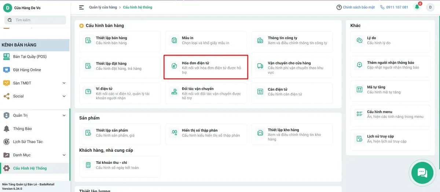Click the Lý do icon
Image resolution: width=440 pixels, height=192 pixels.
360,41
